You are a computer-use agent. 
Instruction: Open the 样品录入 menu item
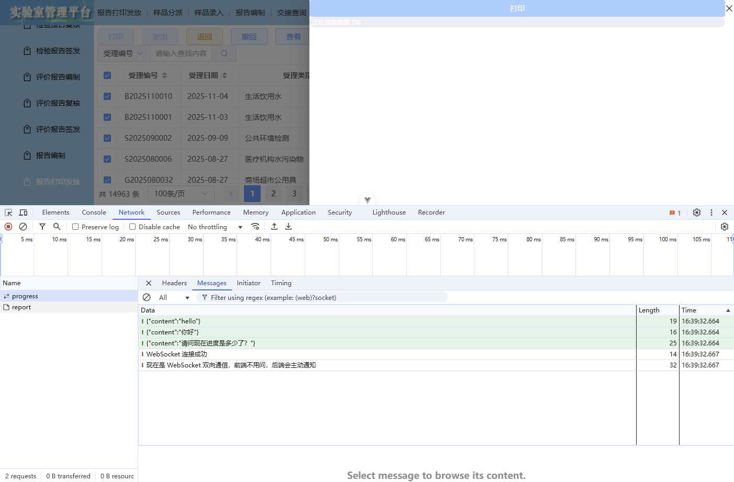[x=208, y=12]
